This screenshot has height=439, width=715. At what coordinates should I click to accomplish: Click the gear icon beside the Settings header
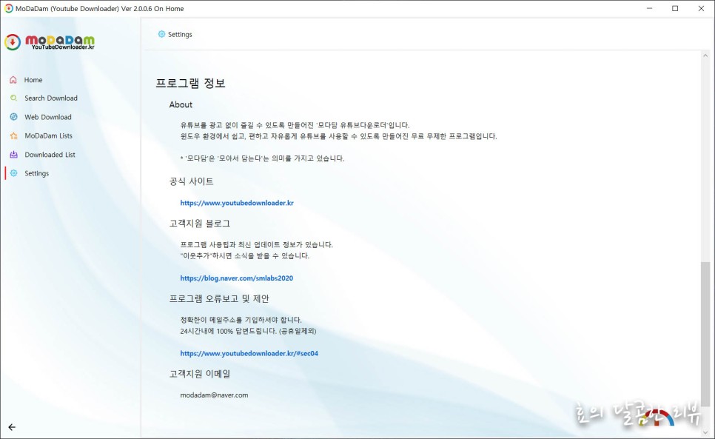coord(161,33)
